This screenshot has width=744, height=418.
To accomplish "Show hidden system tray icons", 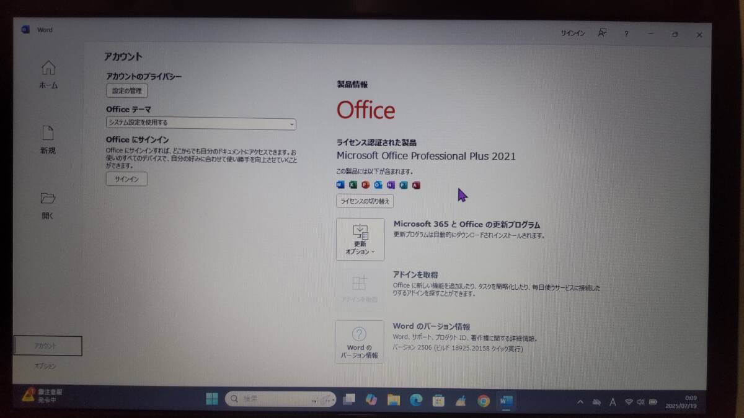I will [x=580, y=402].
